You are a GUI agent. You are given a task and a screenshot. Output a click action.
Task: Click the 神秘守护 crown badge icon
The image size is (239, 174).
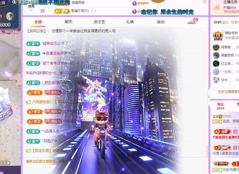click(x=218, y=36)
